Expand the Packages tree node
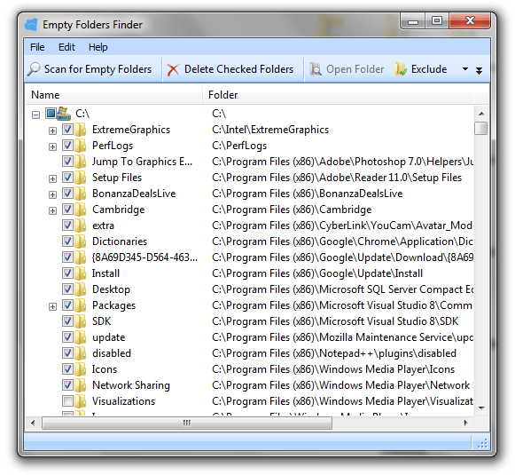Image resolution: width=515 pixels, height=475 pixels. [x=52, y=307]
